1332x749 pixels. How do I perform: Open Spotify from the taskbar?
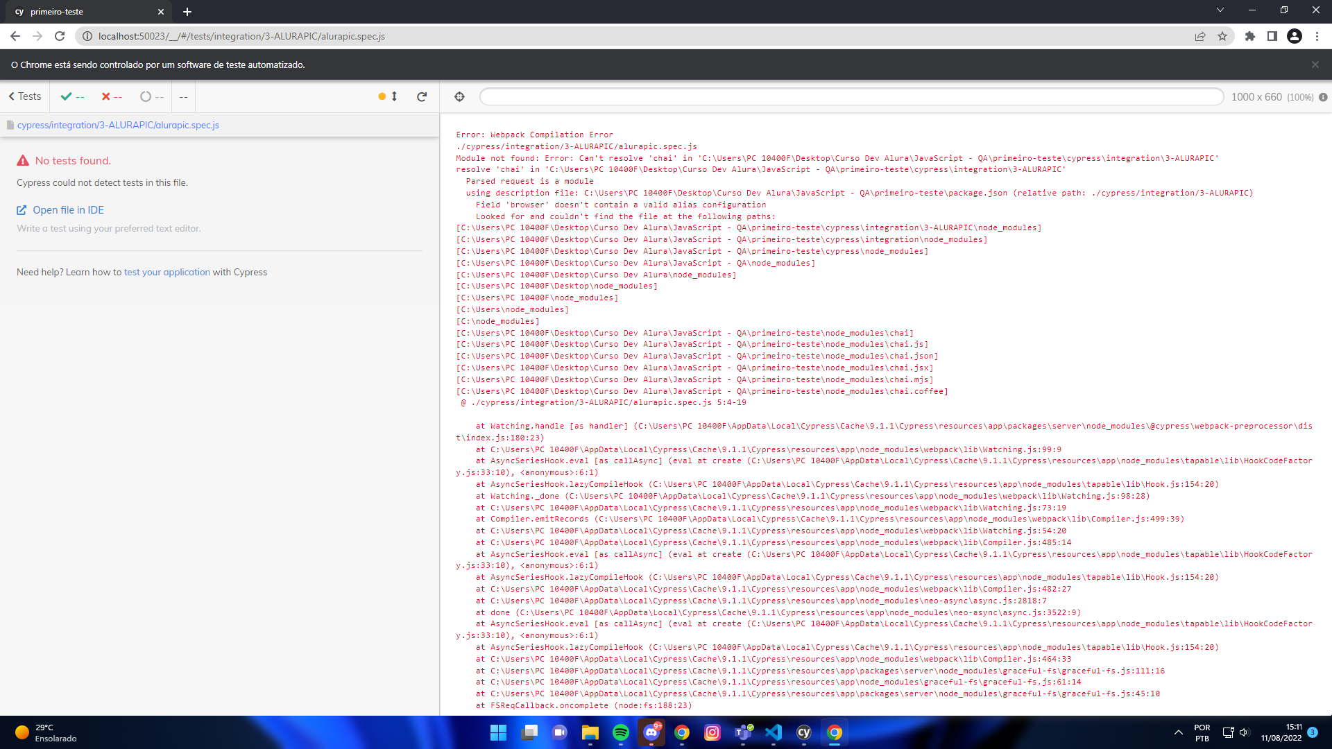[621, 732]
